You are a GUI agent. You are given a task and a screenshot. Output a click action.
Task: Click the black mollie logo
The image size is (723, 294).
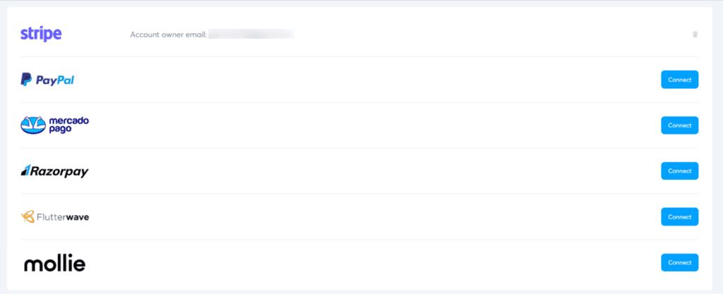54,263
